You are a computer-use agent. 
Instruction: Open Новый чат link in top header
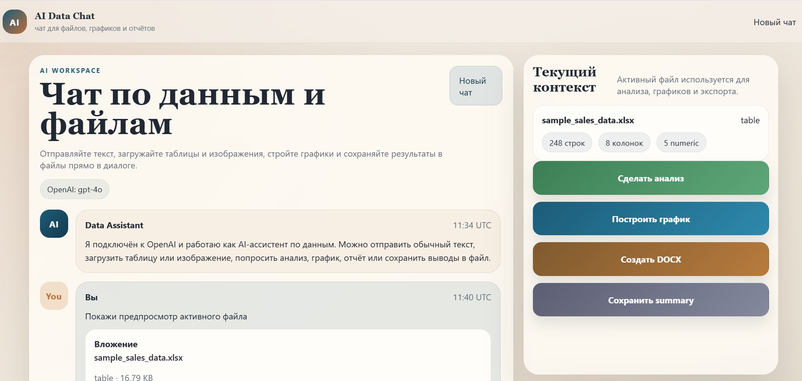pos(775,22)
